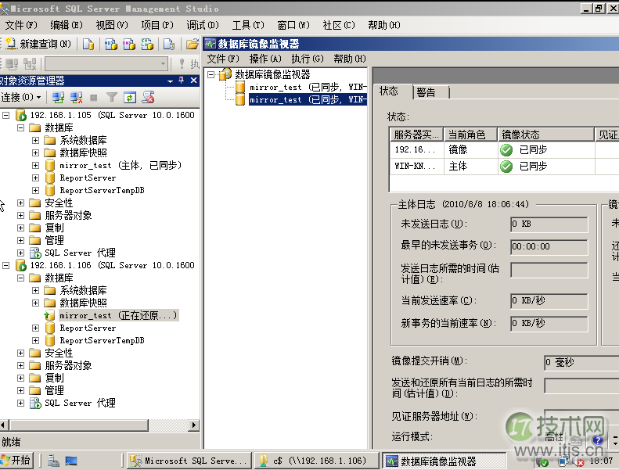619x470 pixels.
Task: Collapse the 192.168.1.105 server node
Action: (x=6, y=115)
